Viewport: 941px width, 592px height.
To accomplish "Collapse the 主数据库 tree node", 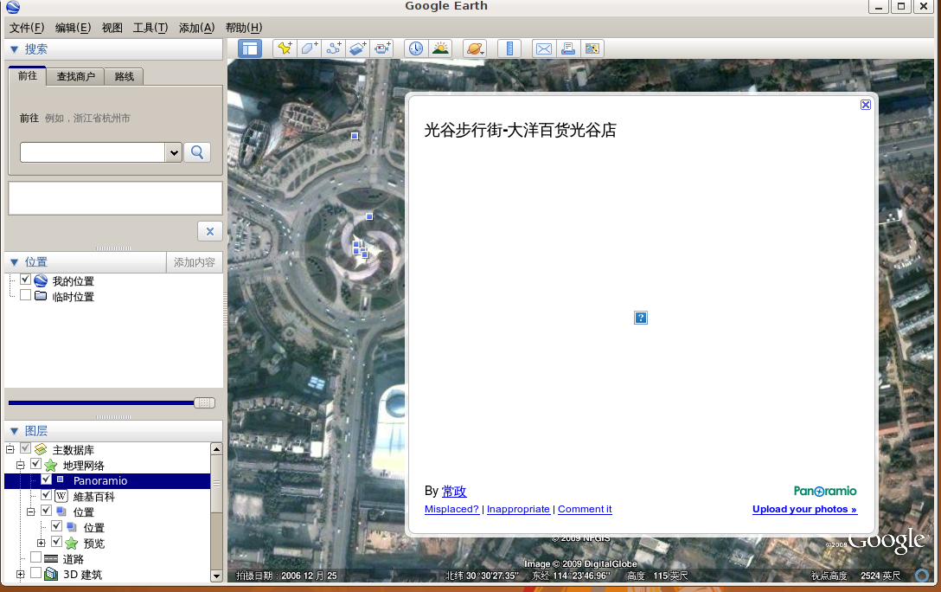I will click(10, 449).
